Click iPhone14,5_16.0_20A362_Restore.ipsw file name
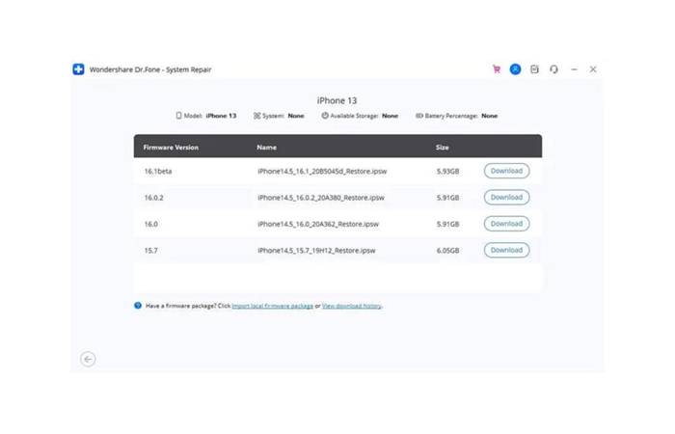The width and height of the screenshot is (675, 434). 318,225
